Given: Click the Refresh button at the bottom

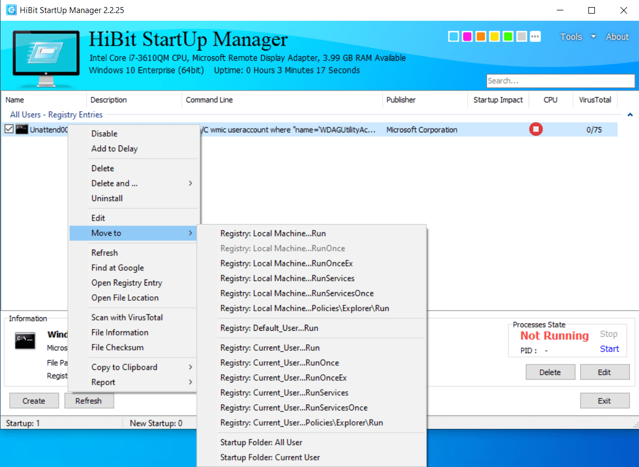Looking at the screenshot, I should (x=89, y=401).
